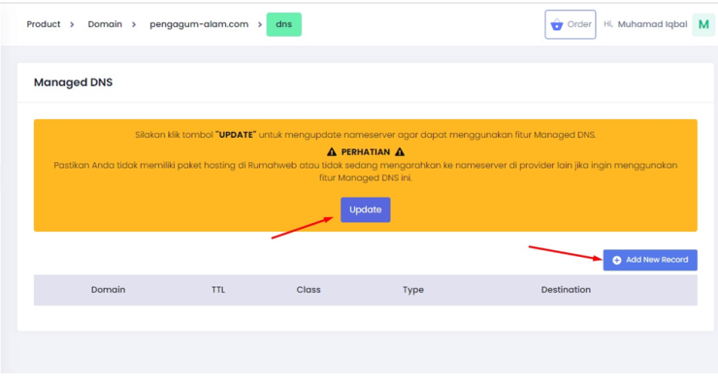Click the Domain column header
Image resolution: width=718 pixels, height=382 pixels.
click(x=108, y=290)
